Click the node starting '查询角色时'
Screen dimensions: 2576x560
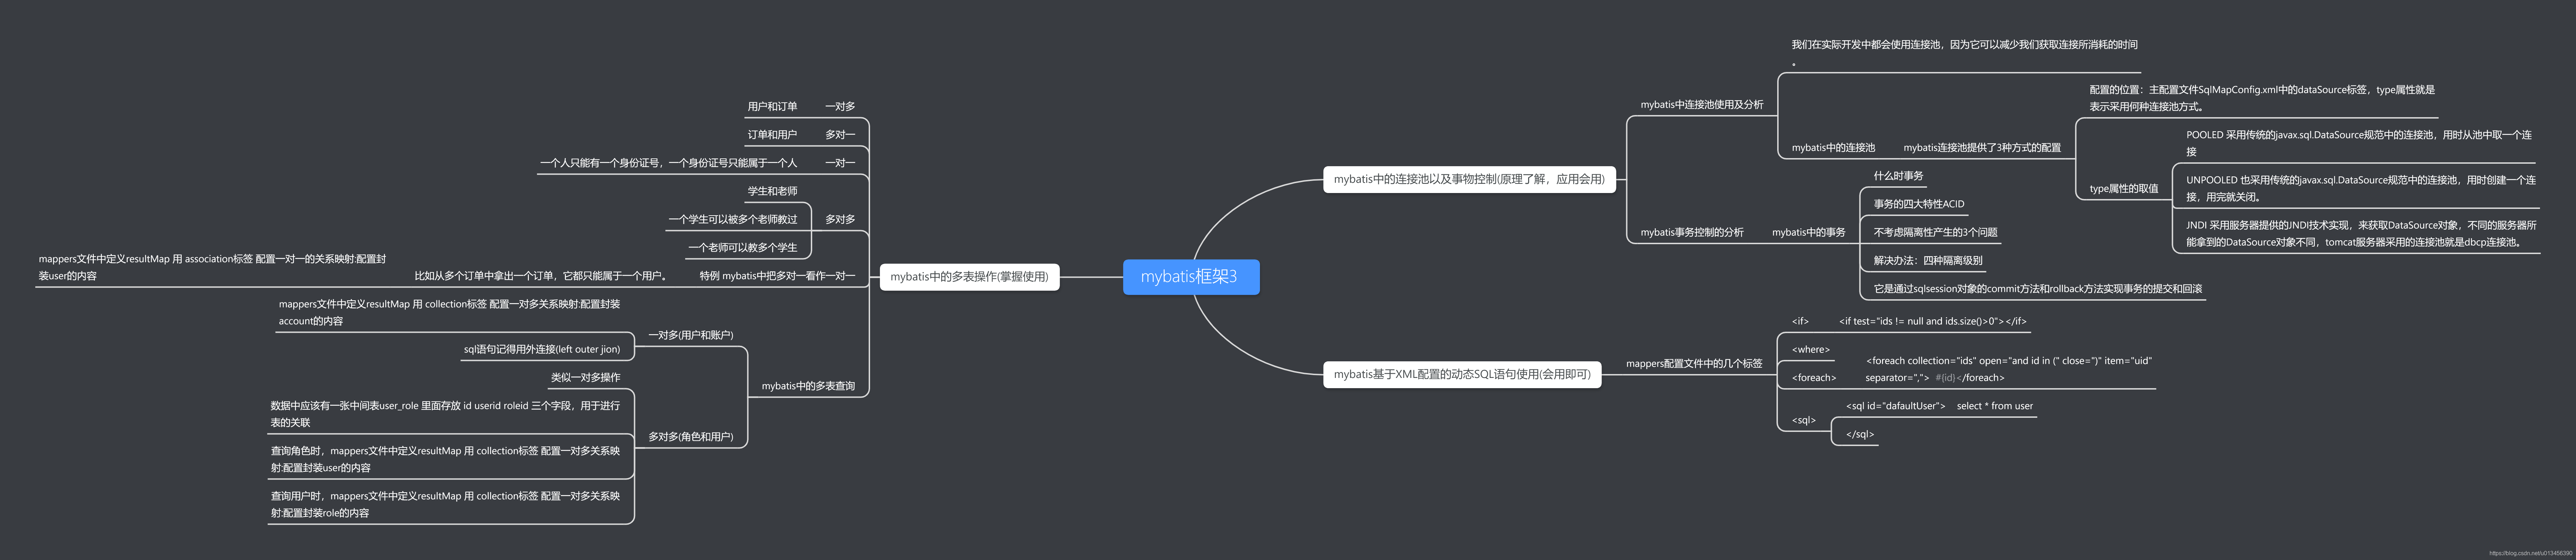[x=445, y=459]
